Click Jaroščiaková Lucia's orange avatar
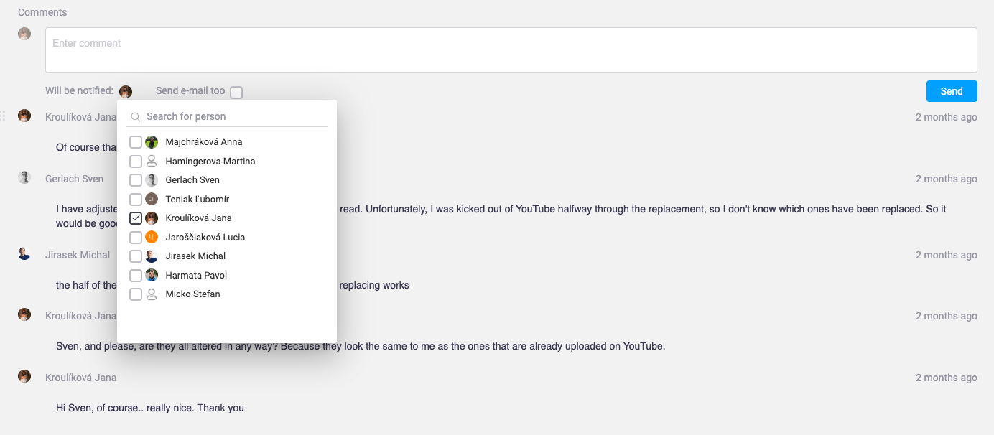The width and height of the screenshot is (994, 435). tap(152, 237)
